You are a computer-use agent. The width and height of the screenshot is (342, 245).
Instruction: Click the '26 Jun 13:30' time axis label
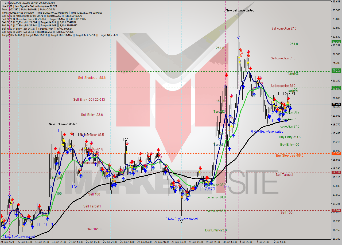point(128,242)
